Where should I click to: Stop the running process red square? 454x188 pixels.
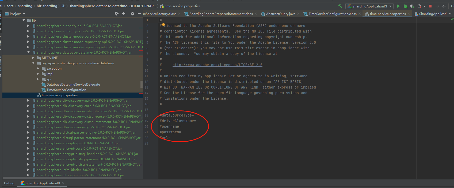(430, 6)
